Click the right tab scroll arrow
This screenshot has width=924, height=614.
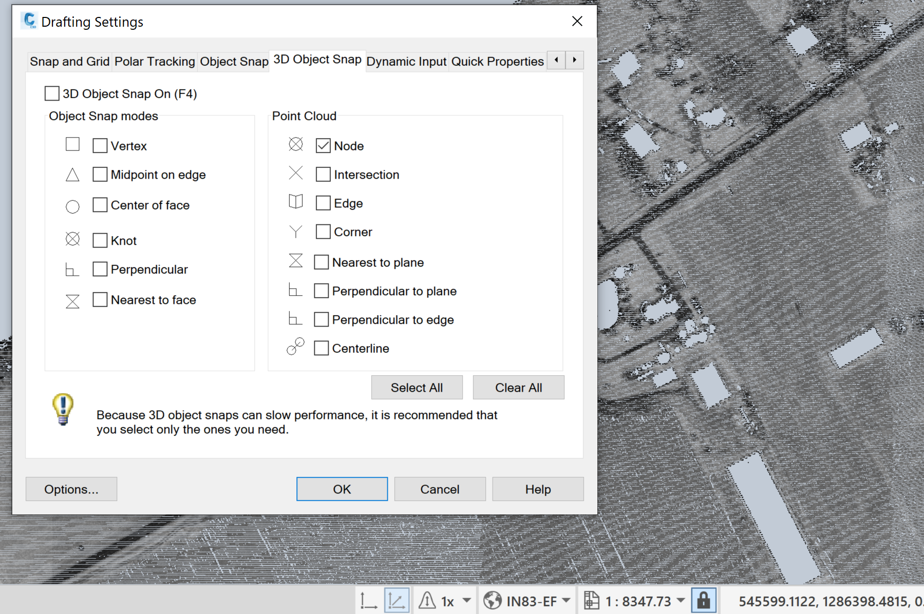(574, 60)
